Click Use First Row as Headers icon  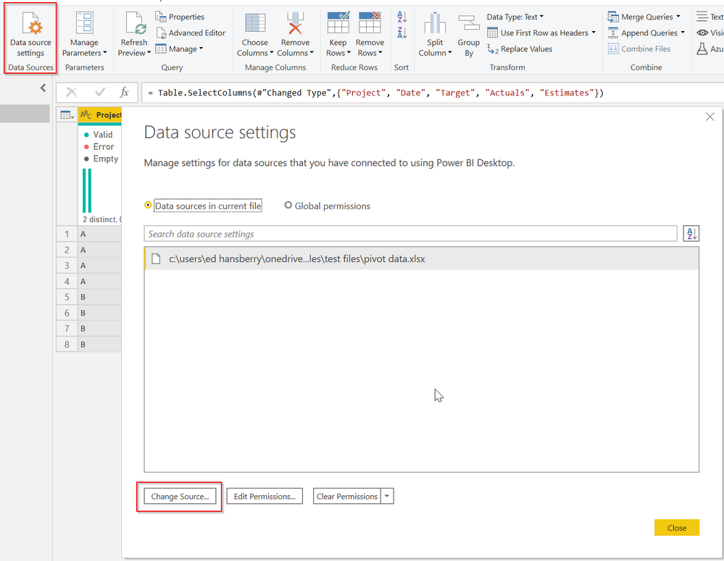(492, 33)
